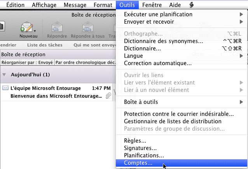Viewport: 248px width, 169px height.
Task: Expand Envoyer et recevoir submenu
Action: (182, 22)
